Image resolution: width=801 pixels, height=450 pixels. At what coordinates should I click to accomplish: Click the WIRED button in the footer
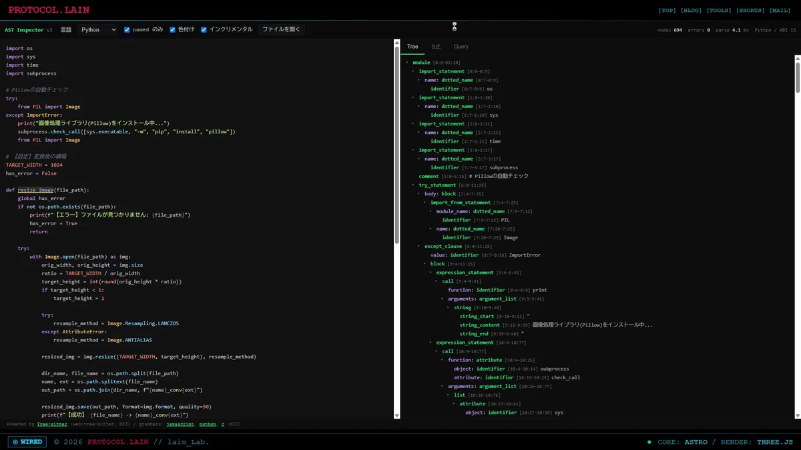[x=27, y=441]
